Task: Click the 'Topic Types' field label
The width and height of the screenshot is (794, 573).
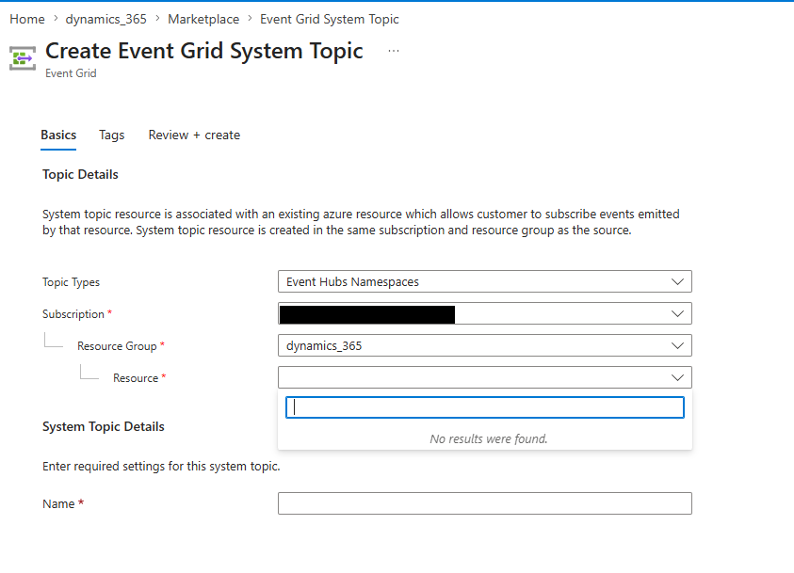Action: [71, 282]
